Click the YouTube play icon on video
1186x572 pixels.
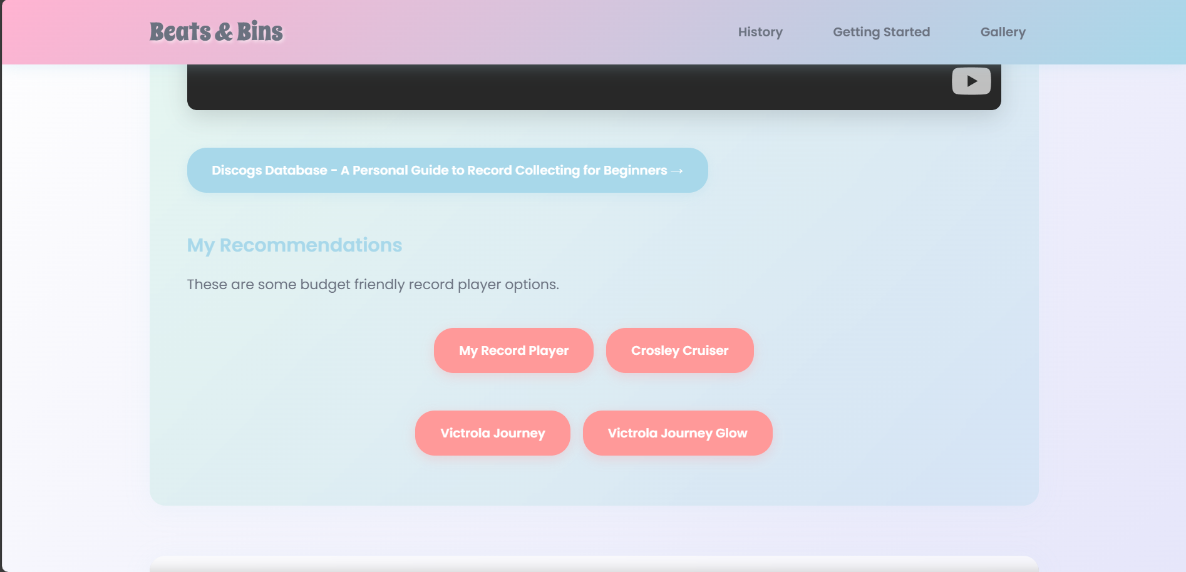tap(971, 81)
